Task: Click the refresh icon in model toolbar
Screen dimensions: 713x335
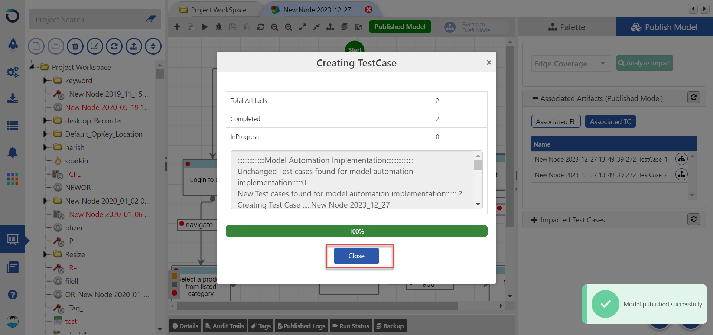Action: click(x=261, y=27)
